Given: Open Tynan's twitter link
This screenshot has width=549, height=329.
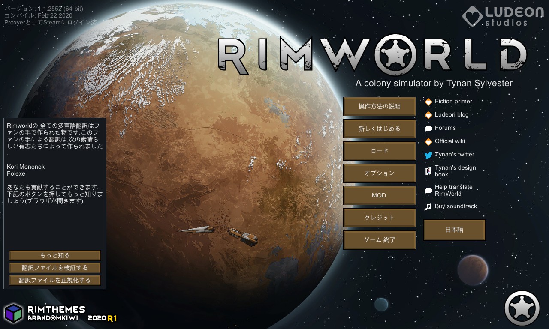Looking at the screenshot, I should point(455,155).
